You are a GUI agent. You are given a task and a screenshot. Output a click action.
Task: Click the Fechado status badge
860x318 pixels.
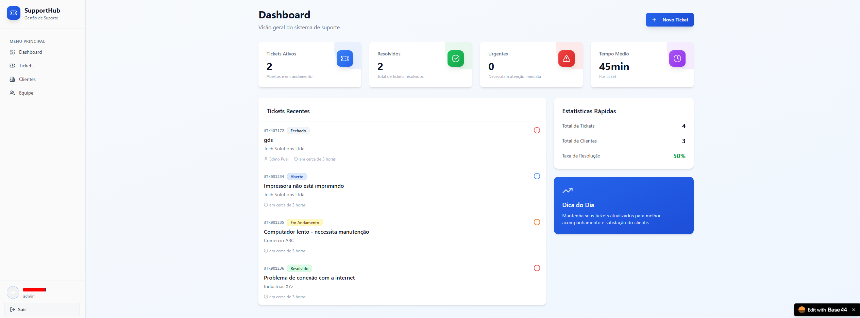point(298,131)
